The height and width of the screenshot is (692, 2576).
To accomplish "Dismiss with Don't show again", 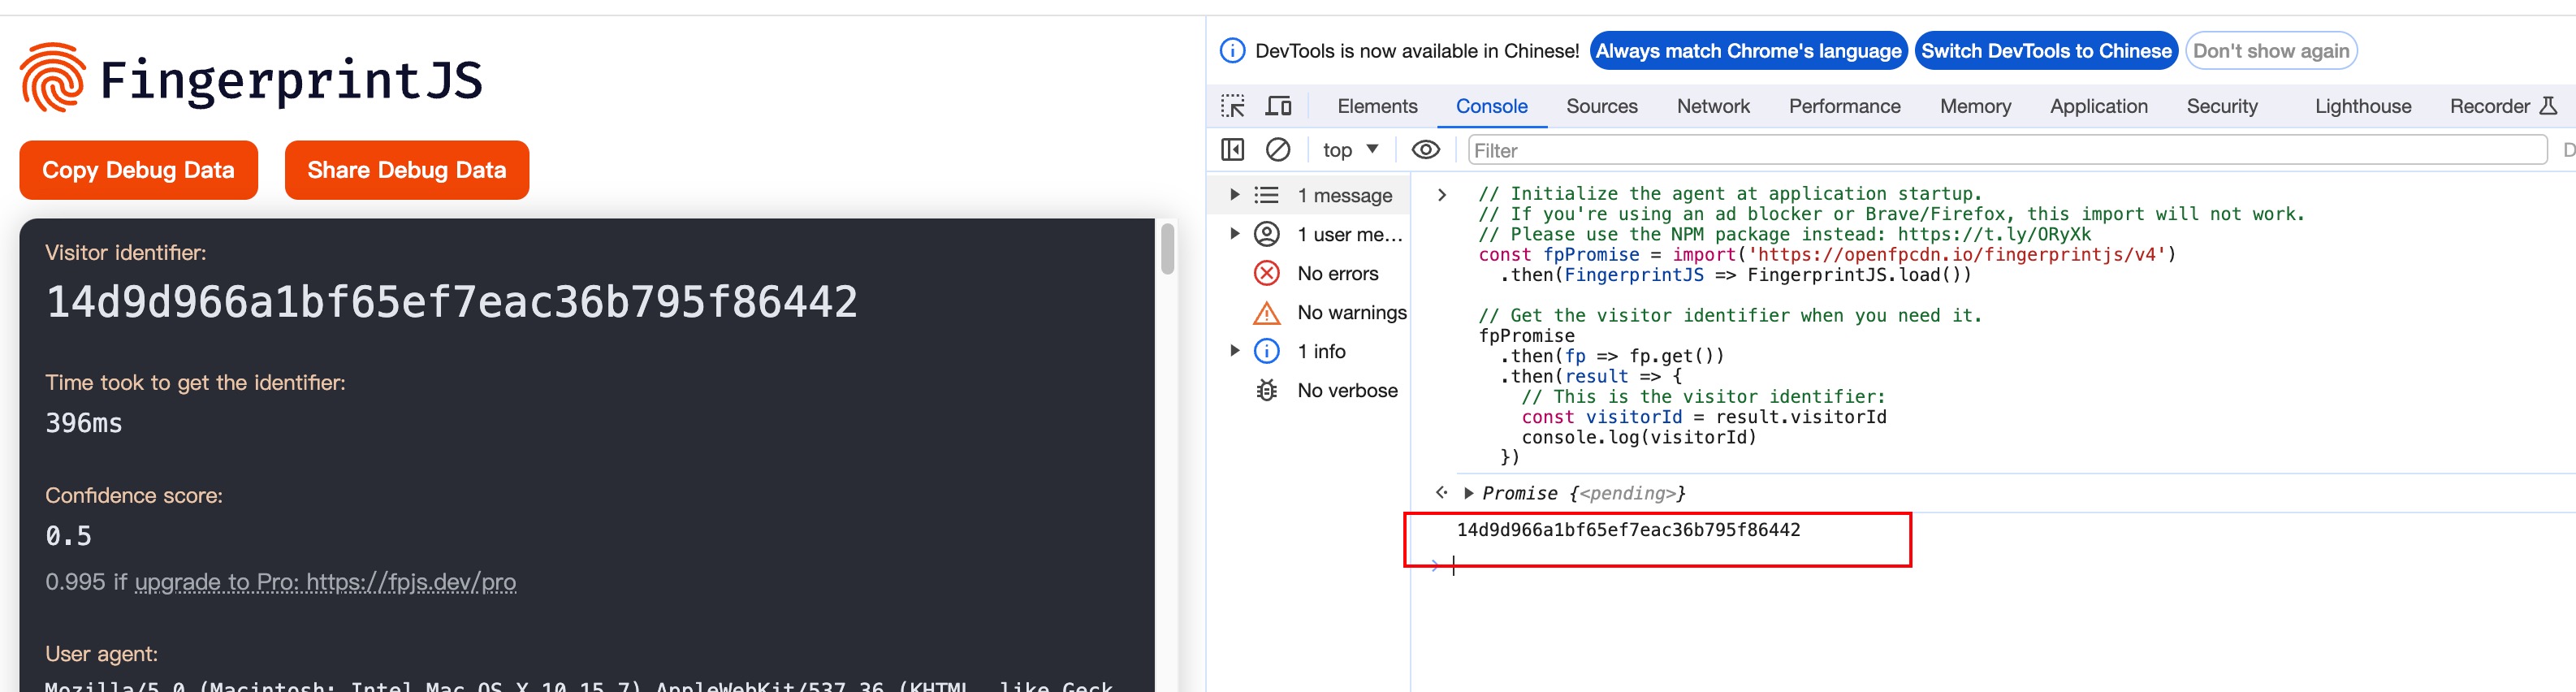I will tap(2271, 51).
